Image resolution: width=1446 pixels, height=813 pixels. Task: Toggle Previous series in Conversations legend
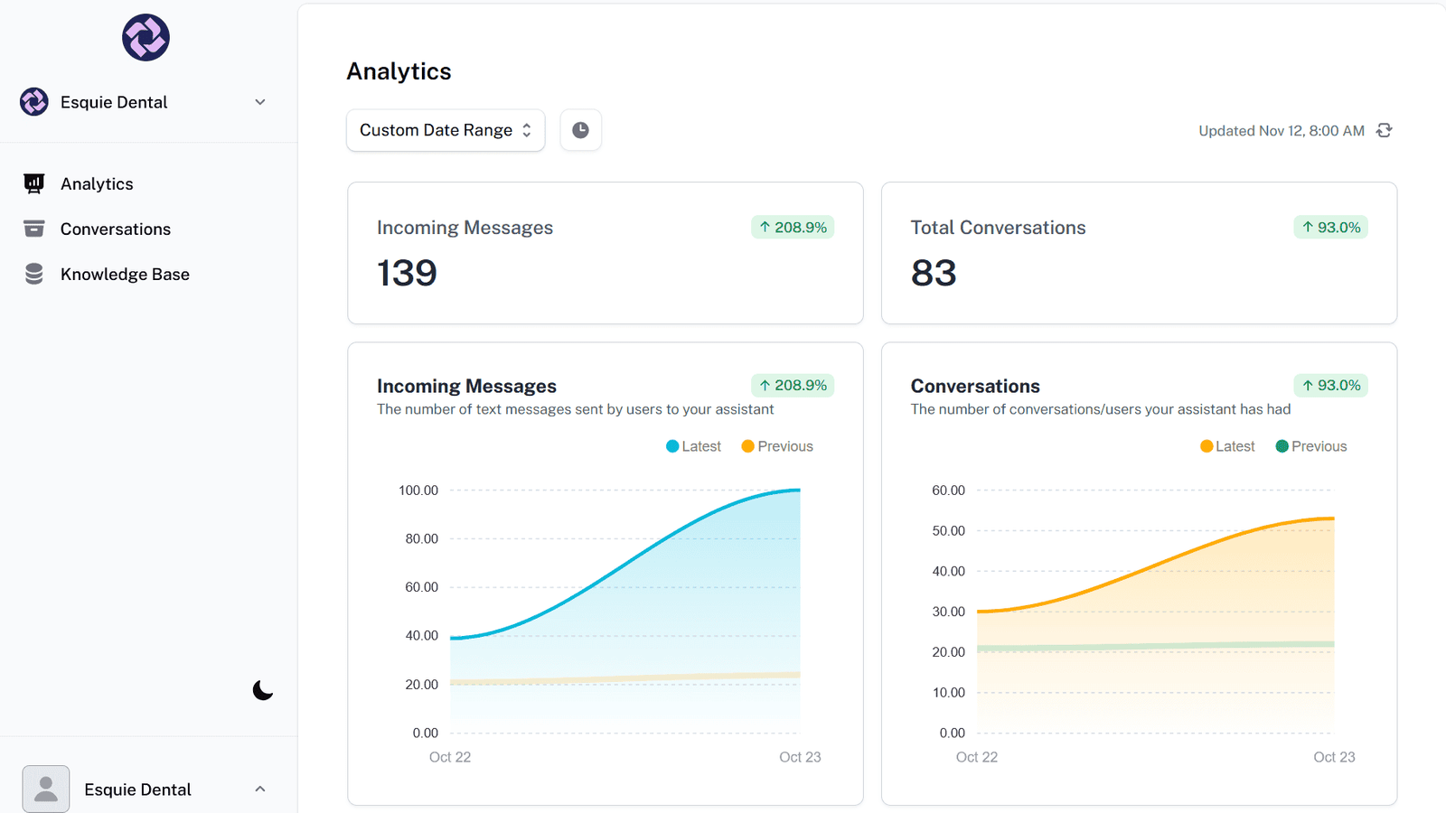click(x=1310, y=446)
